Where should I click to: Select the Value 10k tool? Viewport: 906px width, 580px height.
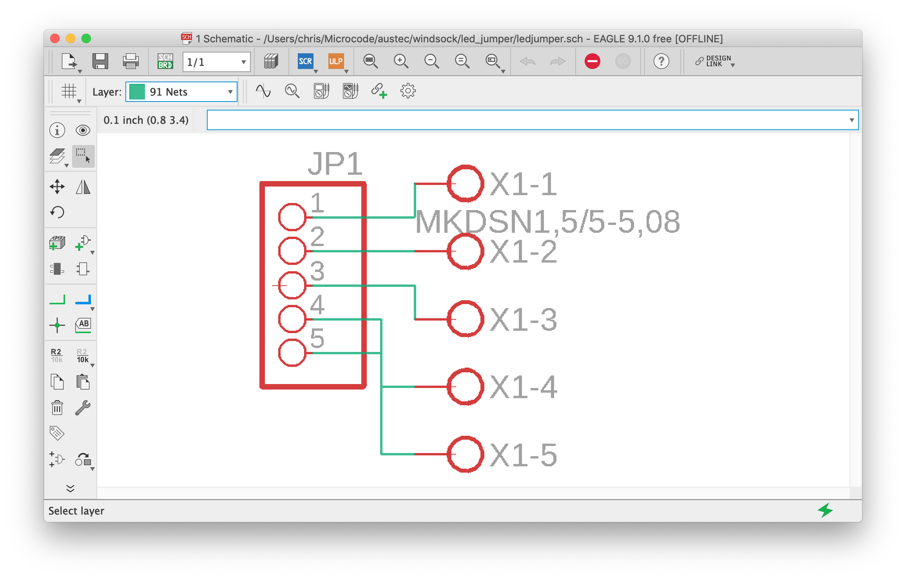(x=83, y=355)
